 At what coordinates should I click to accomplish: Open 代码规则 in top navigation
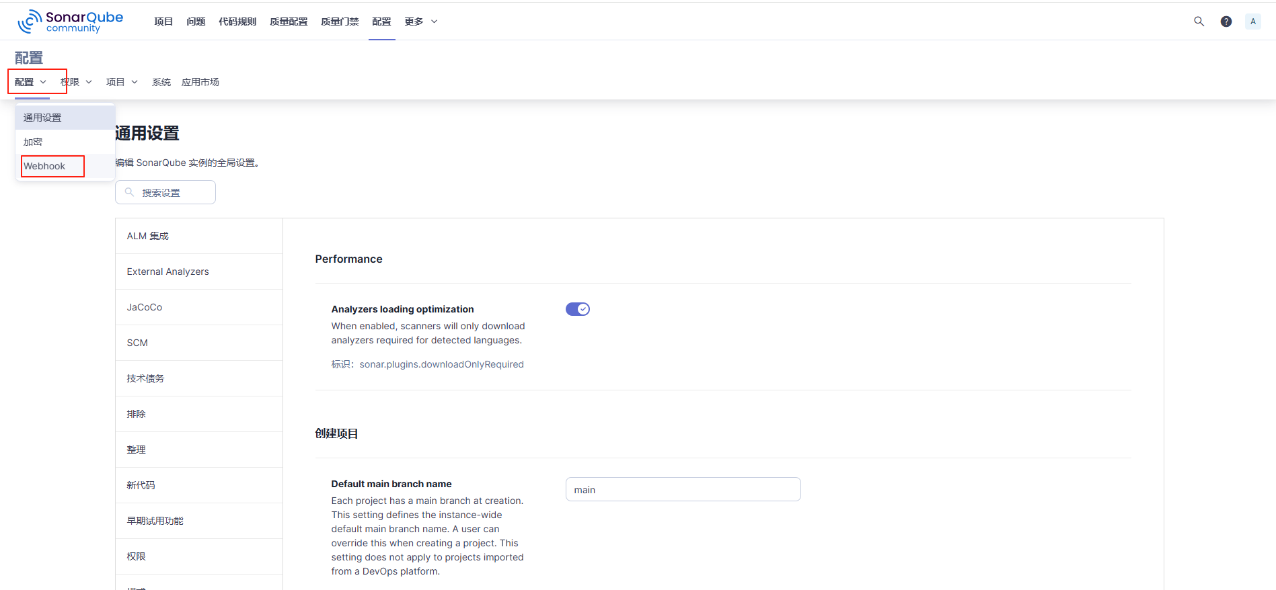(237, 22)
